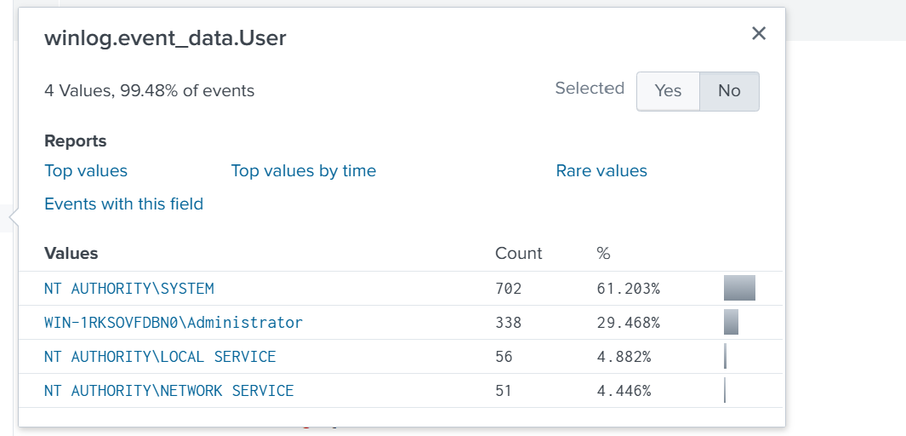This screenshot has width=906, height=436.
Task: Open the Top values by time report
Action: pyautogui.click(x=303, y=171)
